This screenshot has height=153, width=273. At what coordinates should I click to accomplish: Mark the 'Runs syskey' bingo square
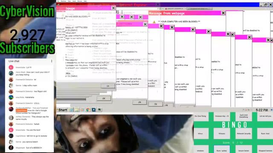pos(222,150)
